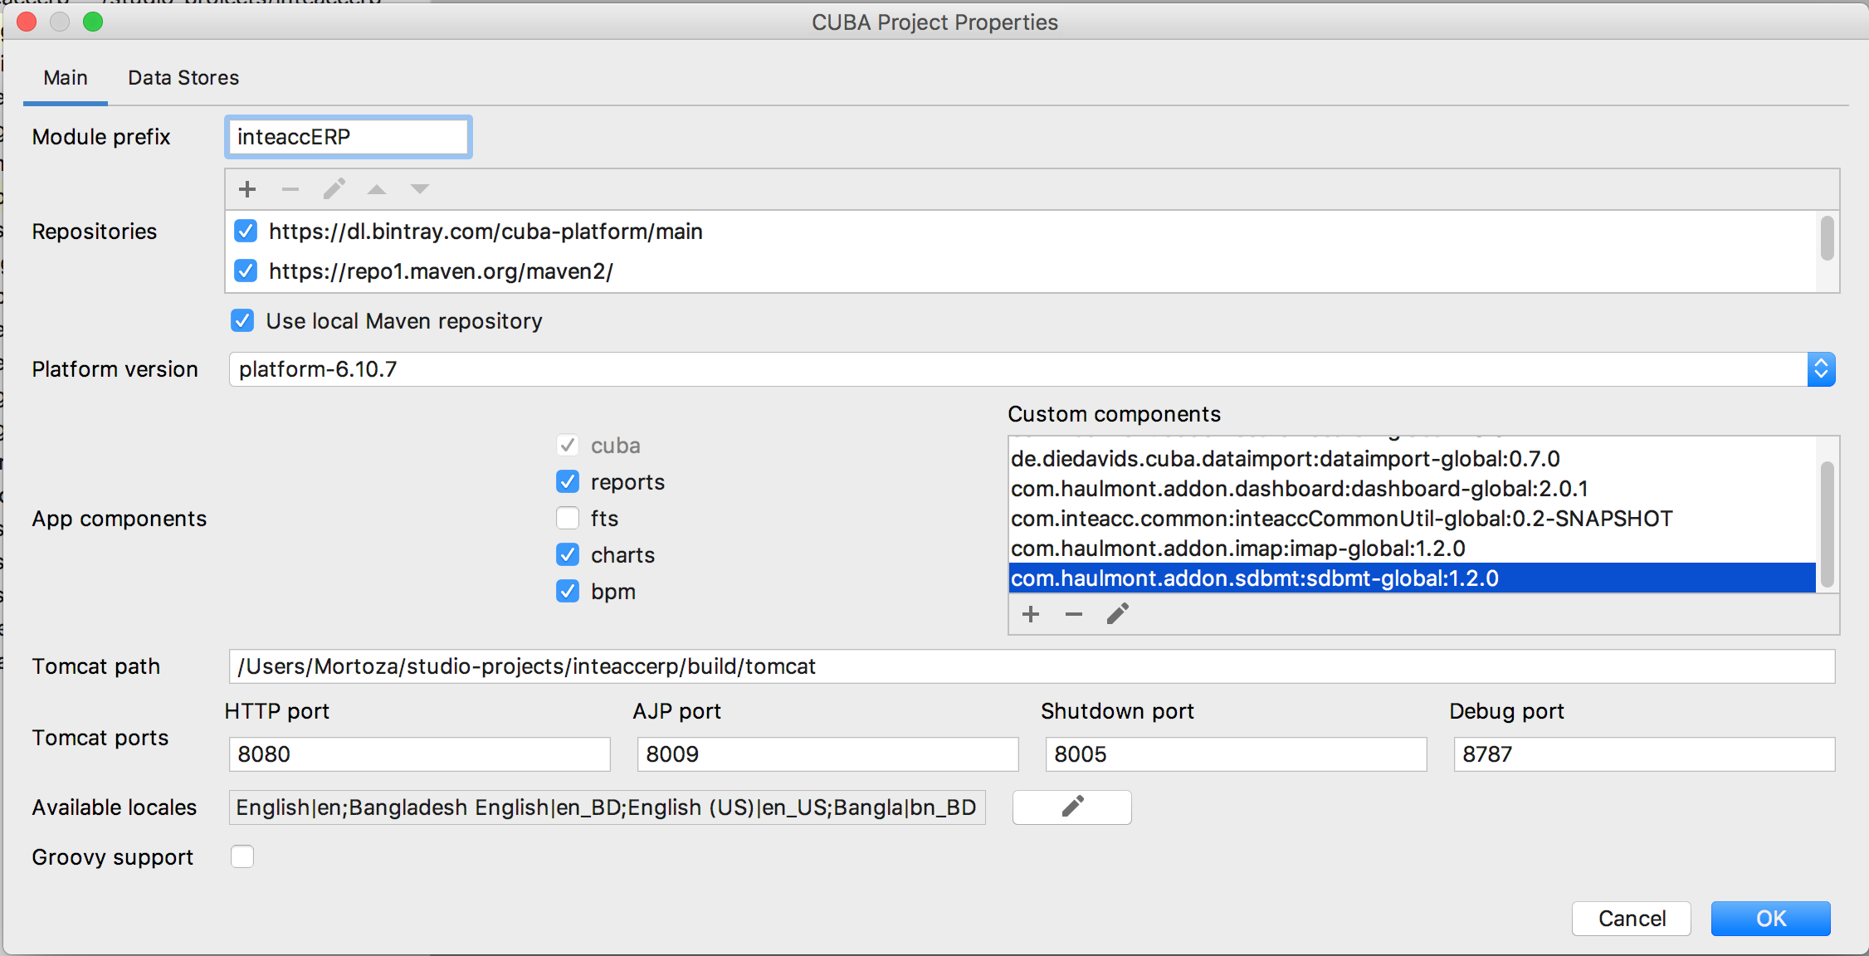Edit selected custom component with pencil
This screenshot has width=1869, height=956.
1118,614
